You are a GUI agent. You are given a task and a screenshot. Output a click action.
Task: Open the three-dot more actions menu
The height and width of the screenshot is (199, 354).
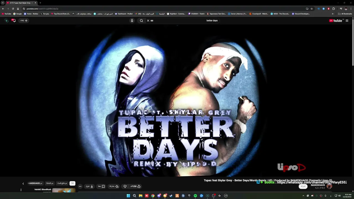click(80, 186)
